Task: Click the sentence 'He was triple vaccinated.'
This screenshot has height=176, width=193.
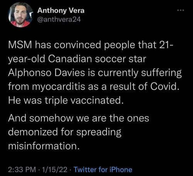Action: point(66,100)
